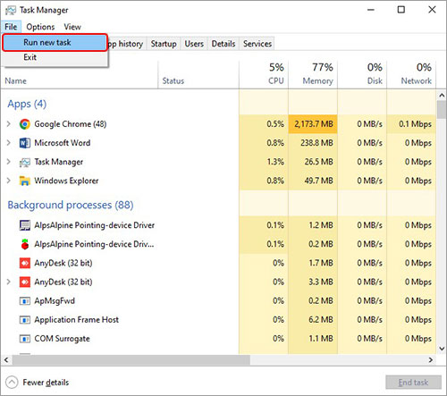Select Run new task from File menu
The height and width of the screenshot is (396, 447).
[55, 43]
